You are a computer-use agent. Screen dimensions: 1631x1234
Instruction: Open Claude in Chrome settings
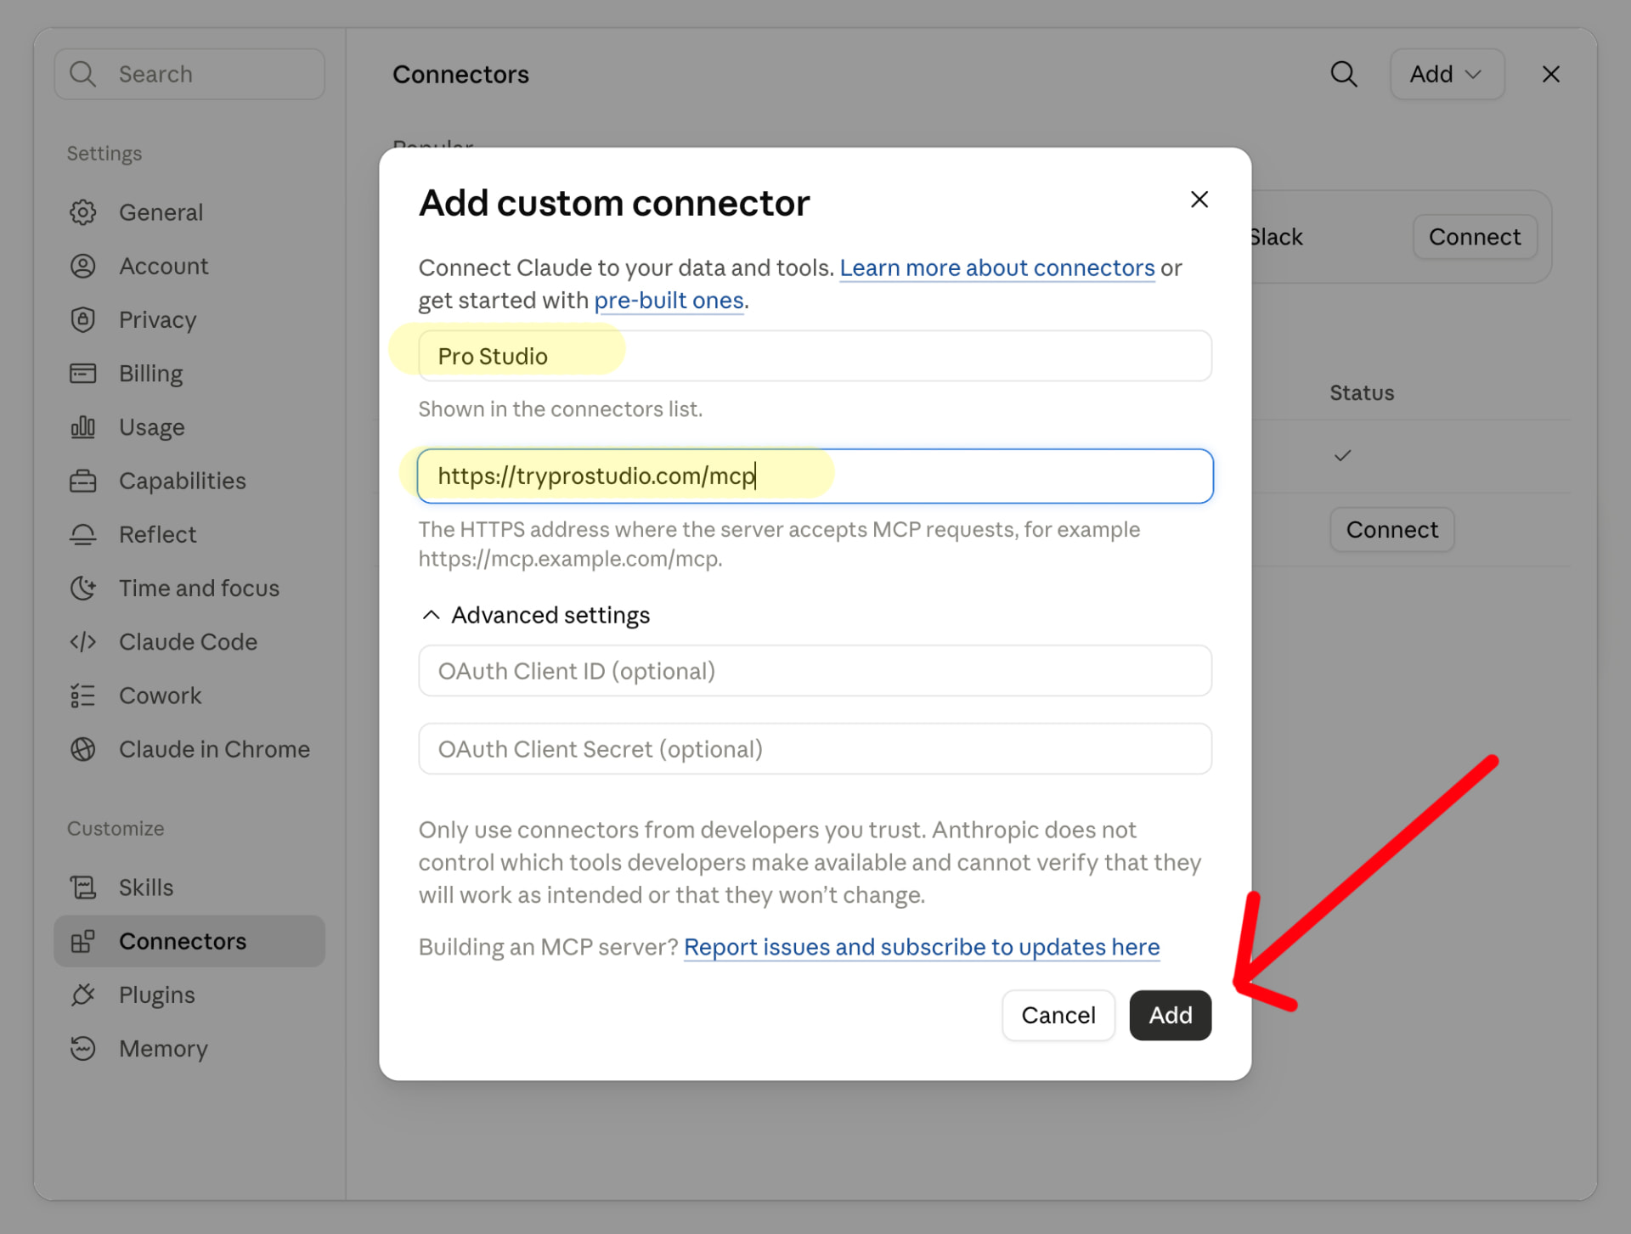[x=189, y=749]
